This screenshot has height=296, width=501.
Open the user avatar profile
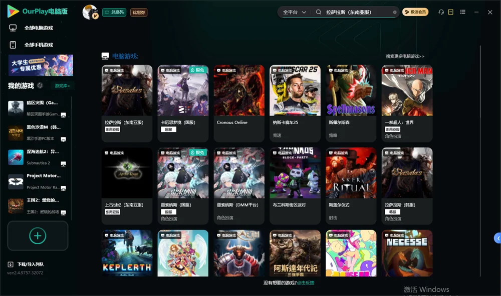point(90,12)
